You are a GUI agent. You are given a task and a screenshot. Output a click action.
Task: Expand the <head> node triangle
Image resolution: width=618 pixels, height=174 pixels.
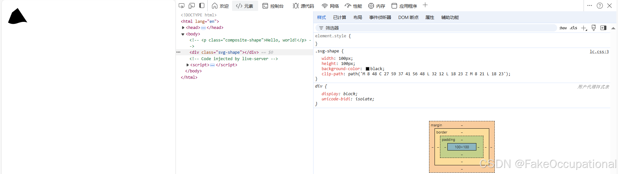[183, 28]
